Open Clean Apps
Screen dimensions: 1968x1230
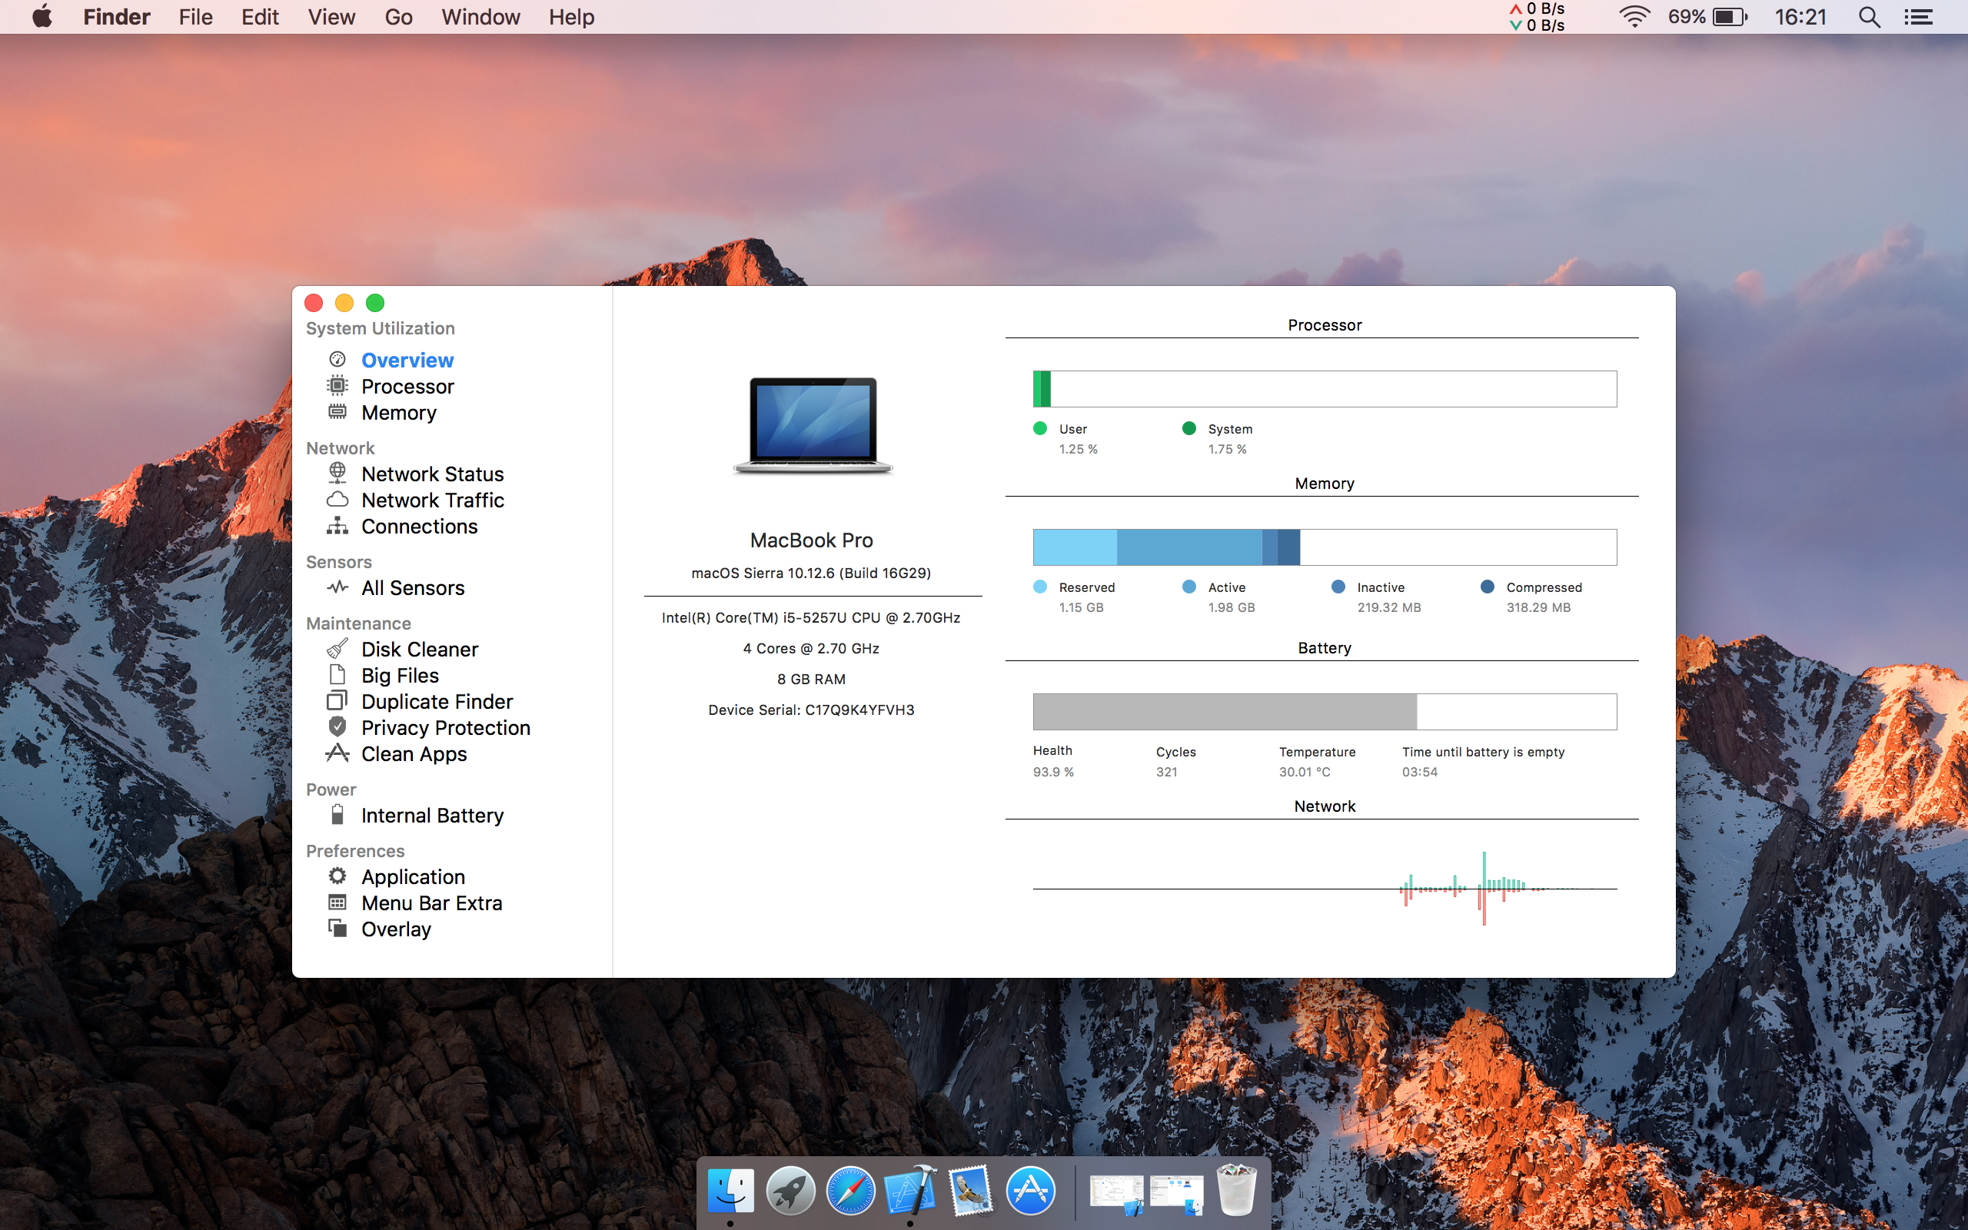tap(414, 753)
